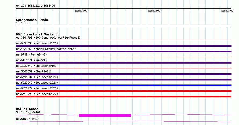Click the thin red line under esv3644798
This screenshot has width=239, height=125.
124,40
